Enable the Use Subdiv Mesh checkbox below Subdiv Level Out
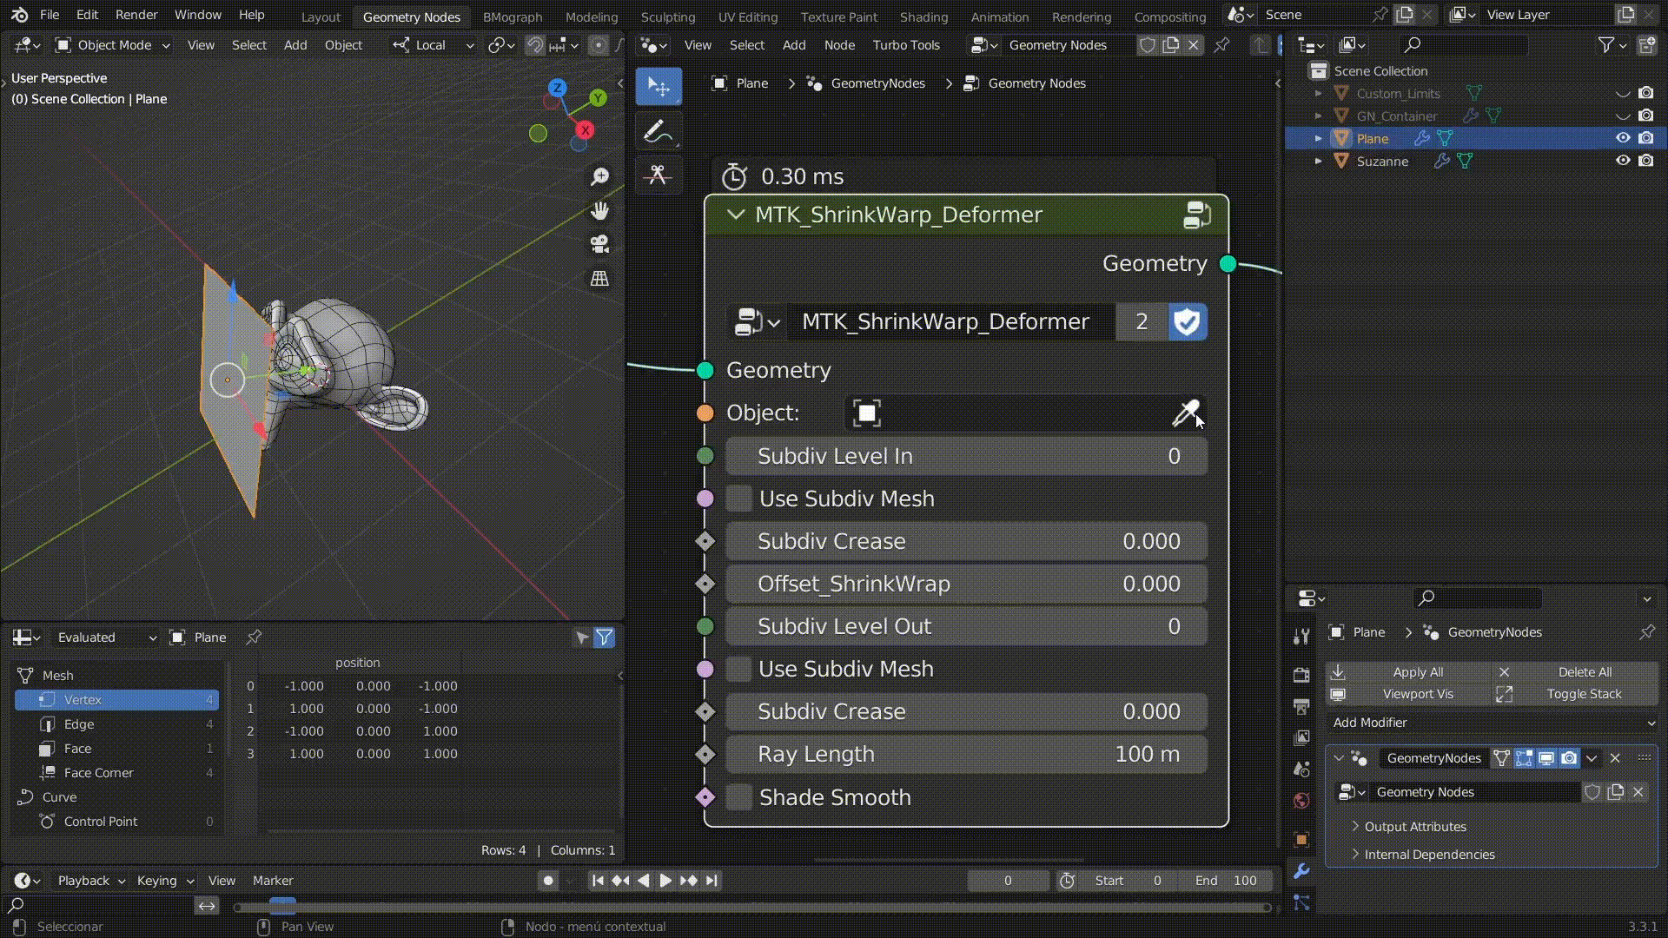 [739, 669]
